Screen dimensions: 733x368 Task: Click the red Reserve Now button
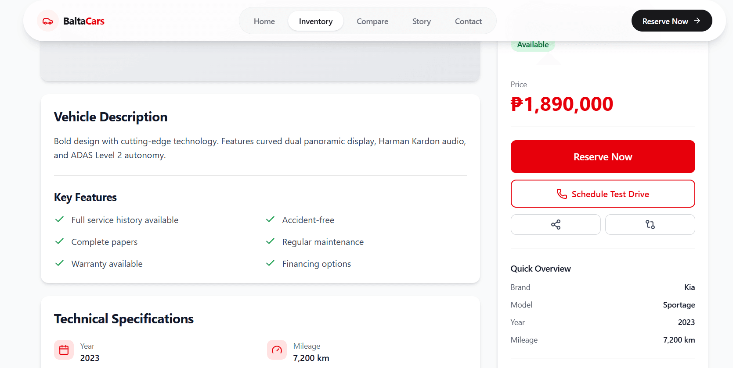click(603, 157)
